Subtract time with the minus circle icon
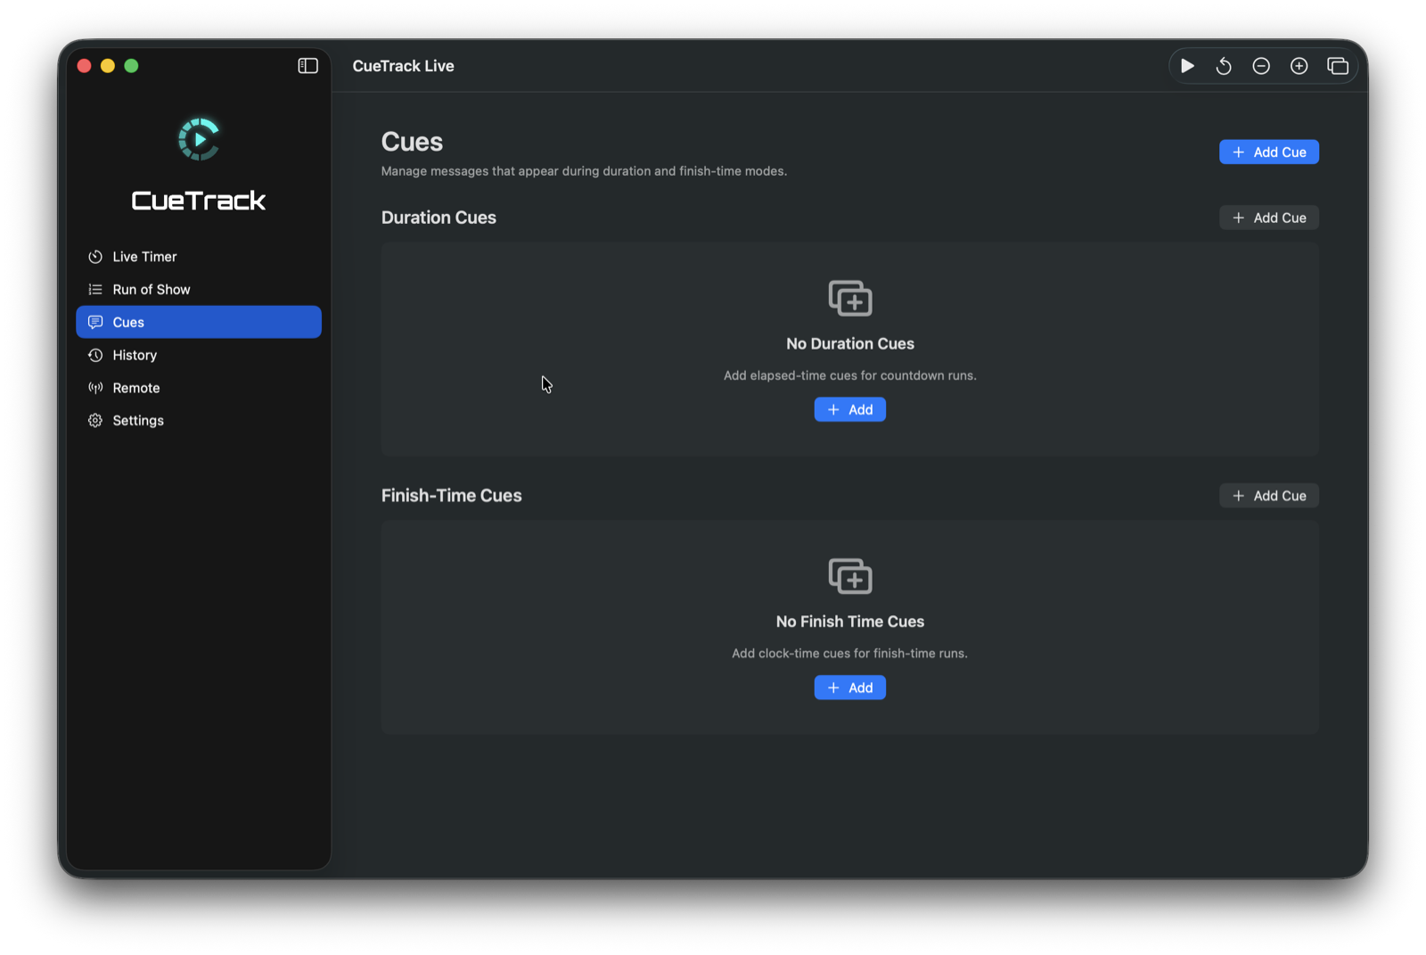The height and width of the screenshot is (955, 1426). click(1261, 66)
